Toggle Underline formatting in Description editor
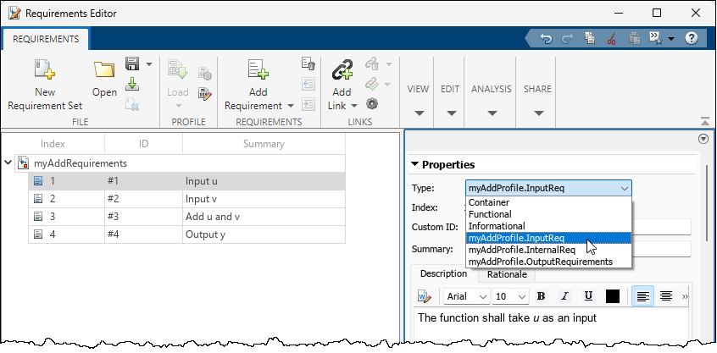717x353 pixels. [x=588, y=296]
